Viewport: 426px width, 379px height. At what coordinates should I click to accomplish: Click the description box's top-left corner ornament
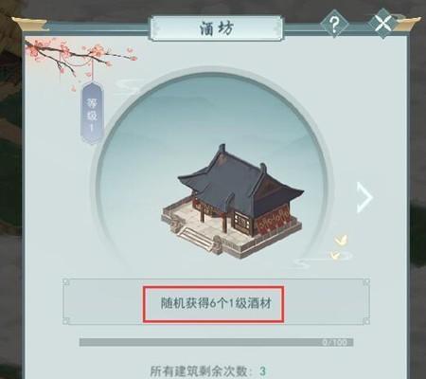pyautogui.click(x=66, y=282)
